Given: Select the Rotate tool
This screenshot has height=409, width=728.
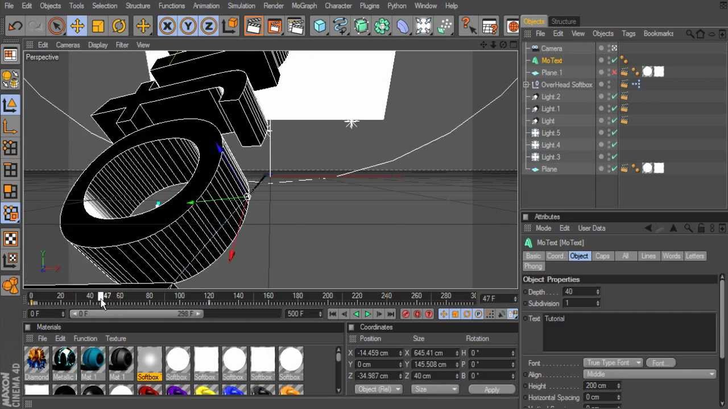Looking at the screenshot, I should [119, 26].
